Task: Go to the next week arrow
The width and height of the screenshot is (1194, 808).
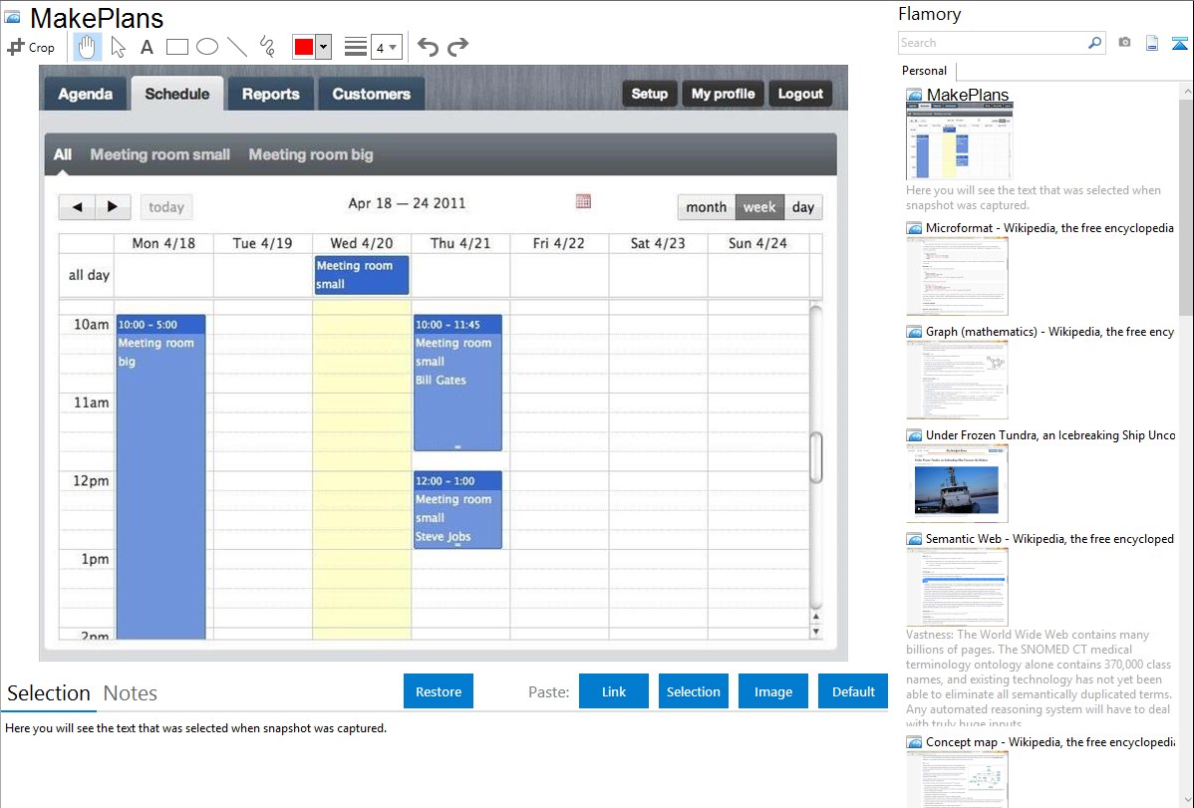Action: 113,206
